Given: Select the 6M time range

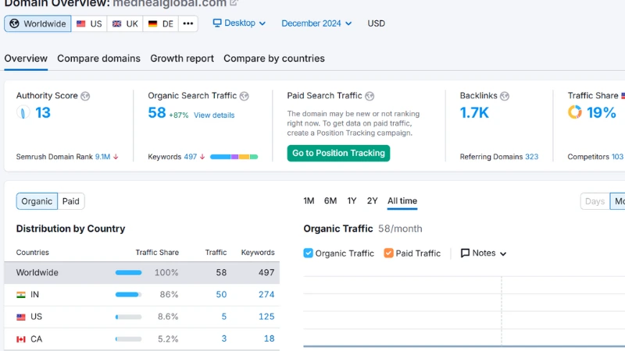Looking at the screenshot, I should pyautogui.click(x=330, y=201).
